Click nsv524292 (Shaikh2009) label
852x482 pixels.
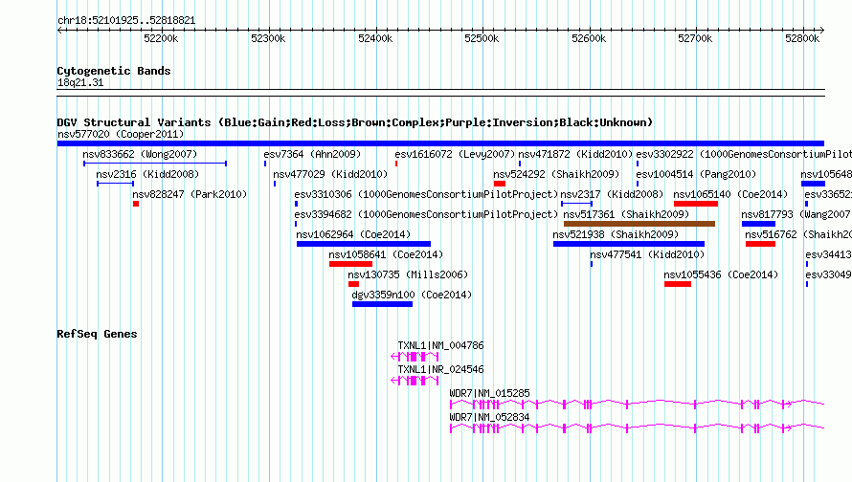[556, 174]
